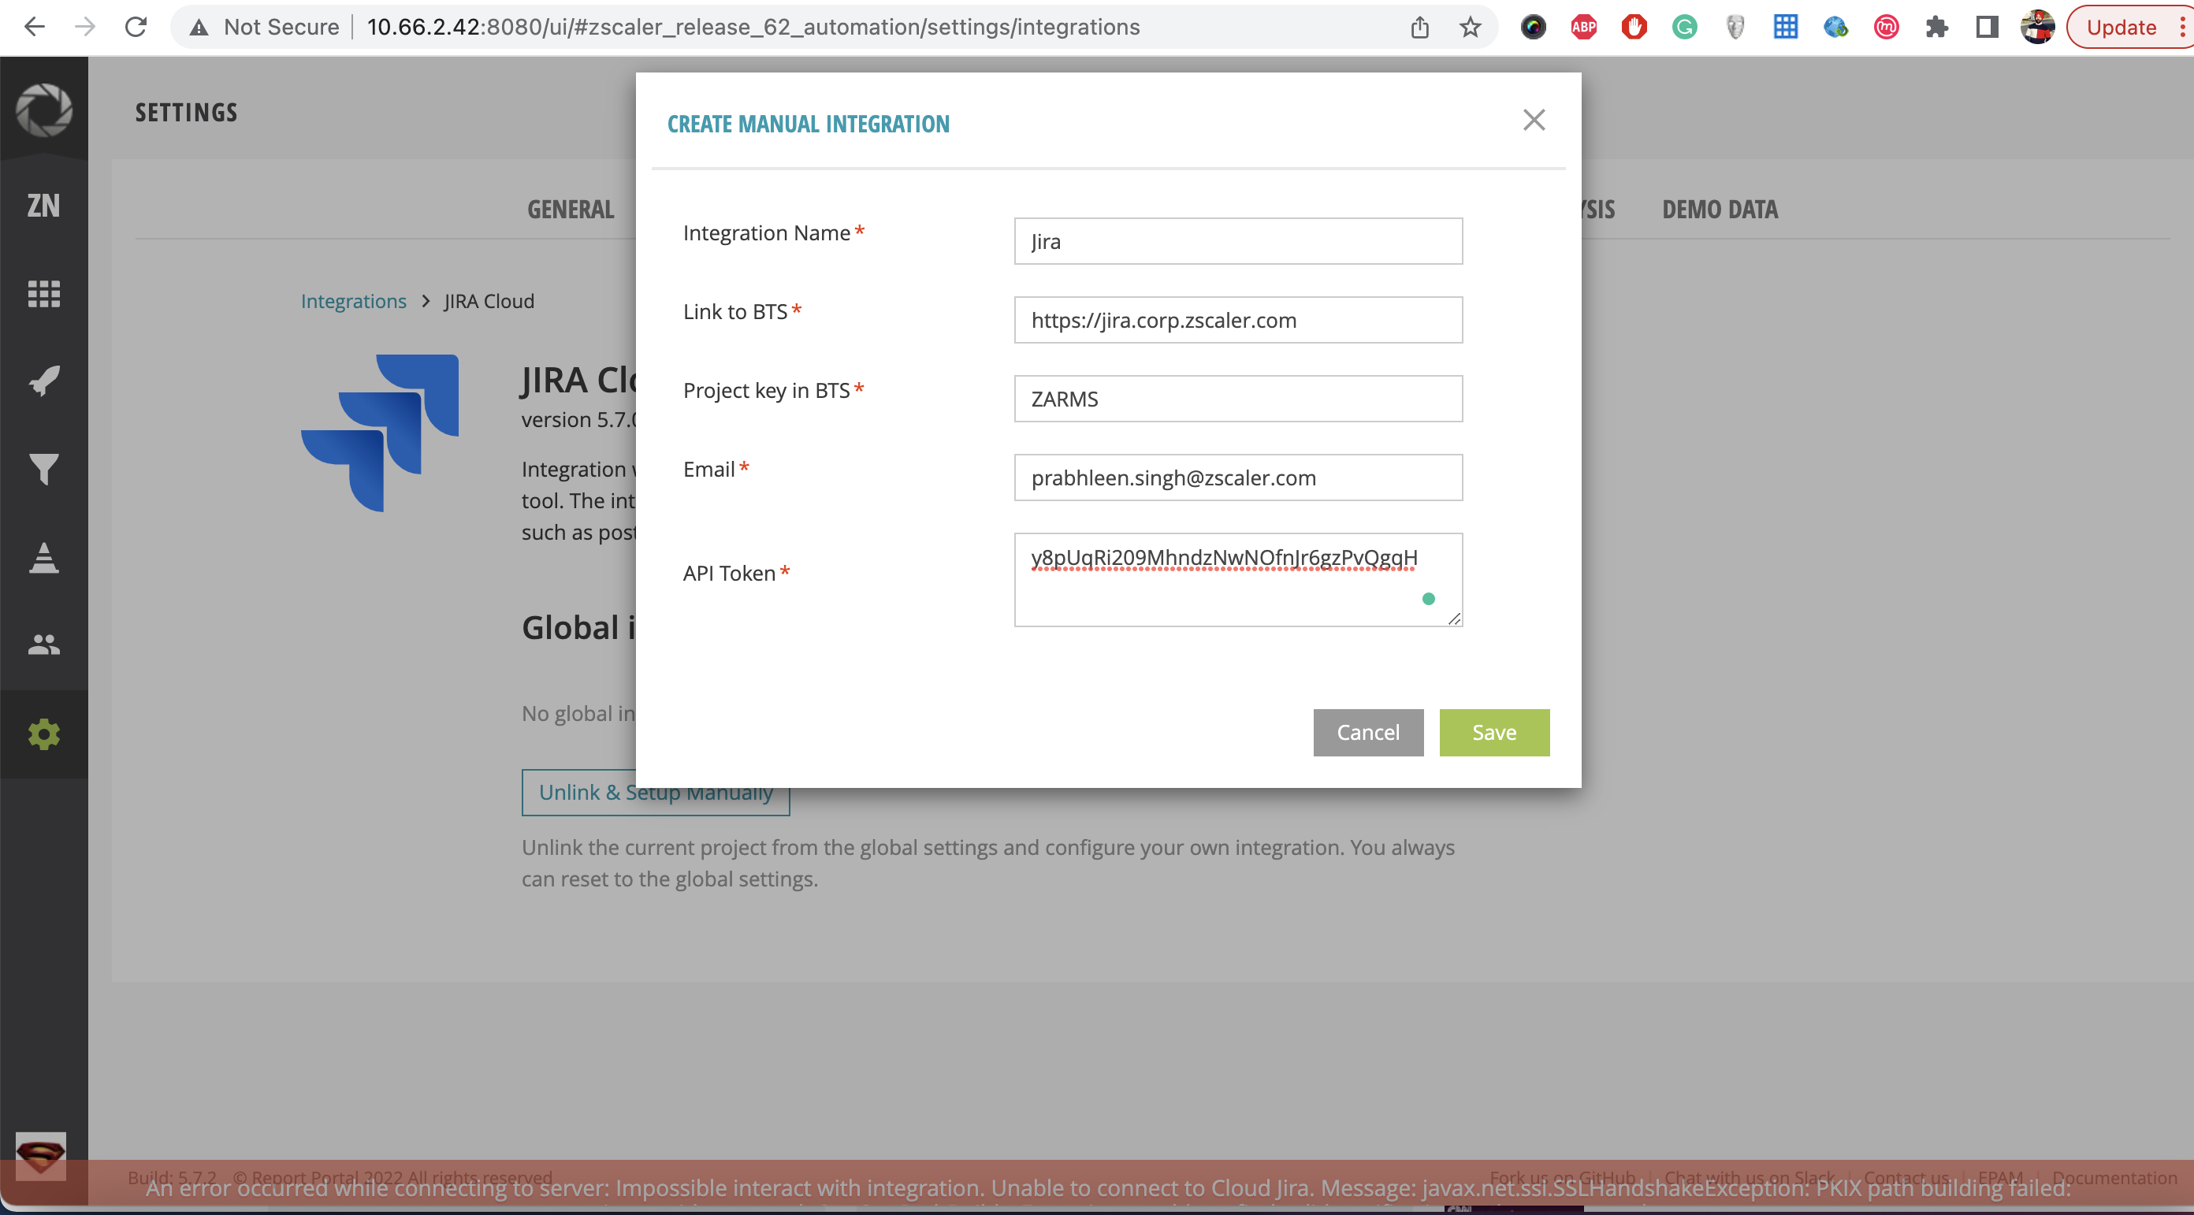The image size is (2194, 1215).
Task: Bookmark the page with the star icon
Action: pos(1469,26)
